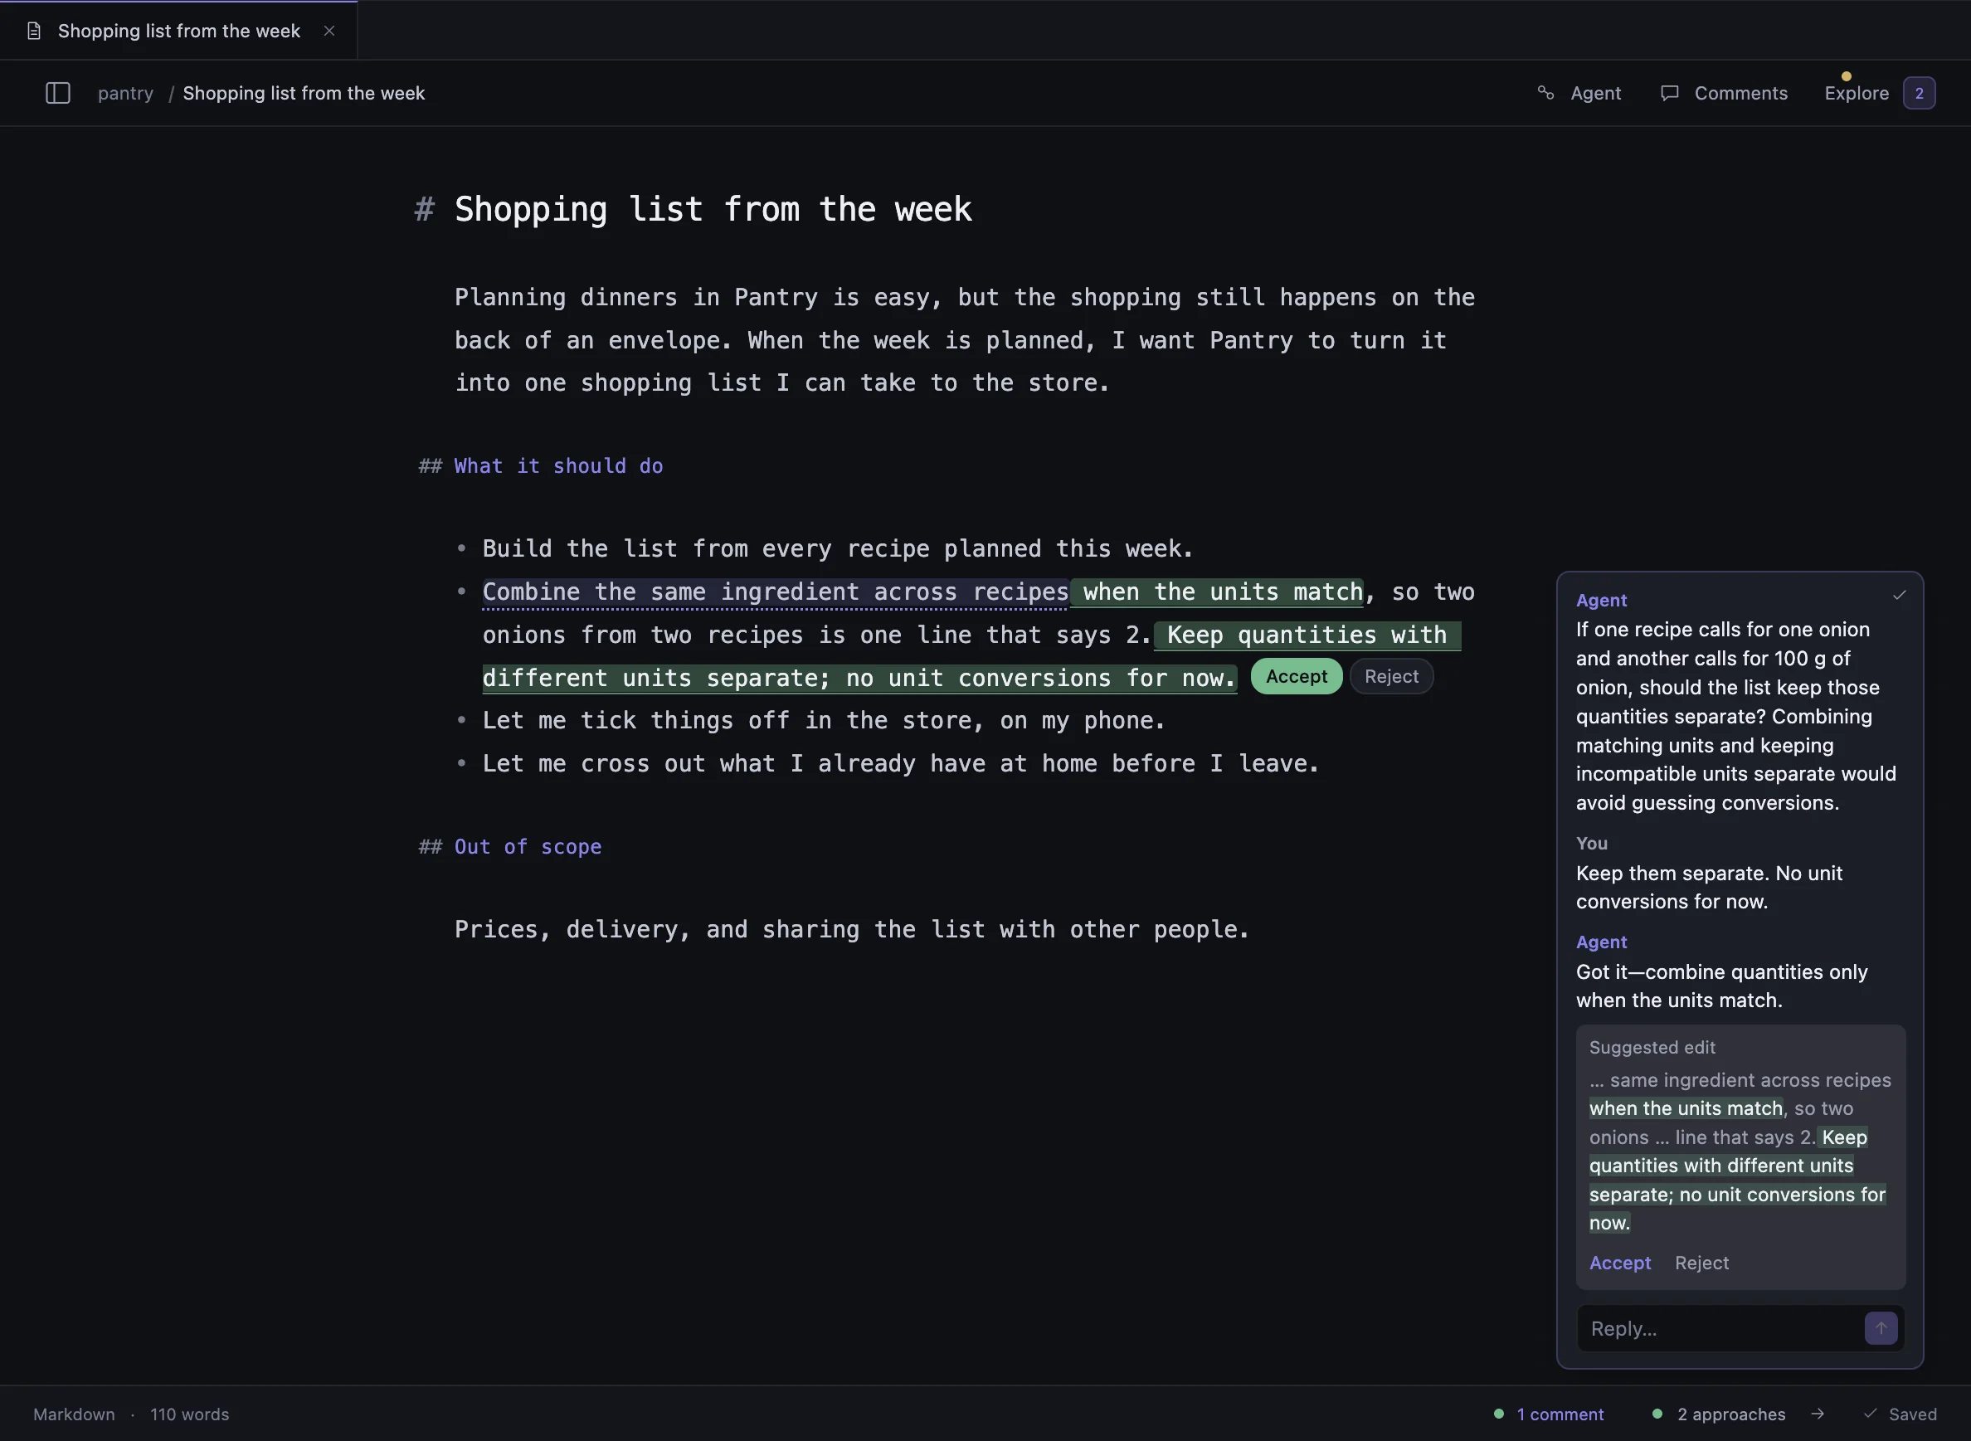Reject the inline suggested edit in the document
The width and height of the screenshot is (1971, 1441).
[1391, 677]
